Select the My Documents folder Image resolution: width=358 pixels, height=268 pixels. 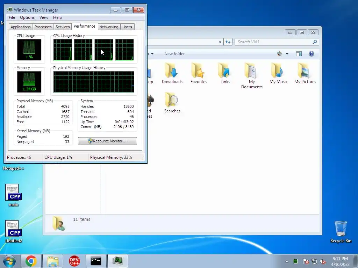(x=252, y=76)
